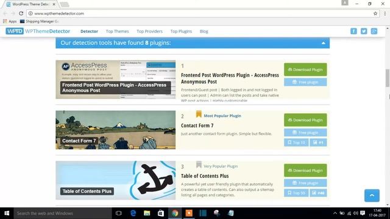Select the WordPress Theme Detector browser tab

pos(31,4)
